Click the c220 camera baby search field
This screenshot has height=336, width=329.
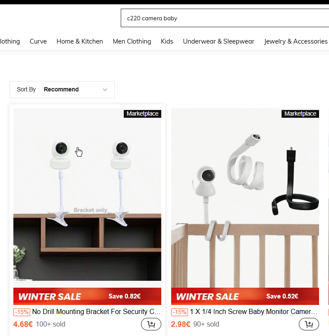[225, 18]
